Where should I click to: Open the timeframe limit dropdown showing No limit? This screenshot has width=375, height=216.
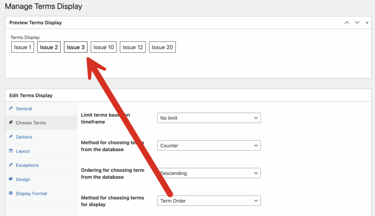click(x=209, y=118)
